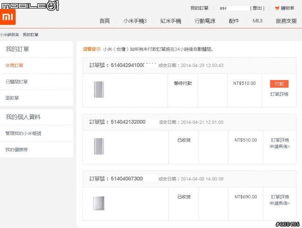Click order number 51404087300 text
This screenshot has height=228, width=302.
[x=127, y=179]
